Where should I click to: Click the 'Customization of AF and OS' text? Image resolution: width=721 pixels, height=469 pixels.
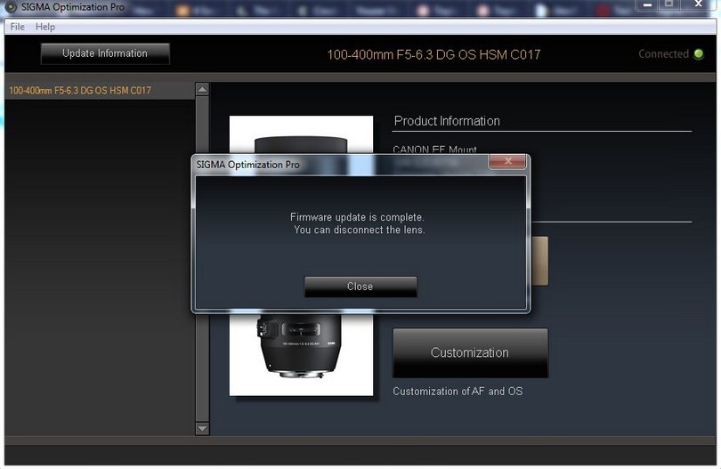tap(458, 392)
